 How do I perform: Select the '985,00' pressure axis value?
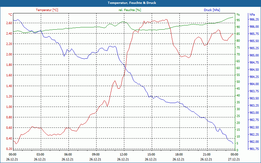tap(254, 55)
